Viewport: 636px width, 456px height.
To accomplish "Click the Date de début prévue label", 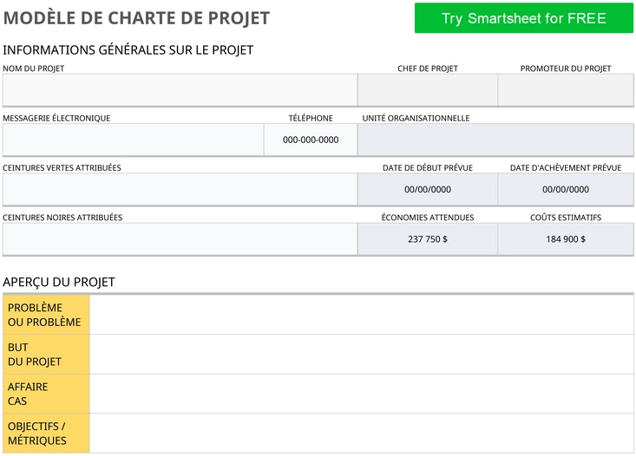I will click(x=428, y=168).
